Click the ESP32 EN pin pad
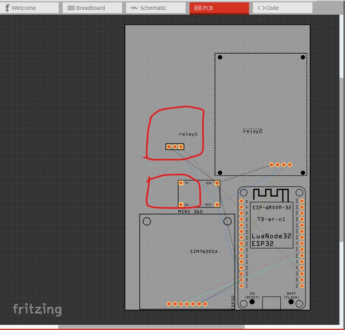Screen dimensions: 345x330 [241, 201]
